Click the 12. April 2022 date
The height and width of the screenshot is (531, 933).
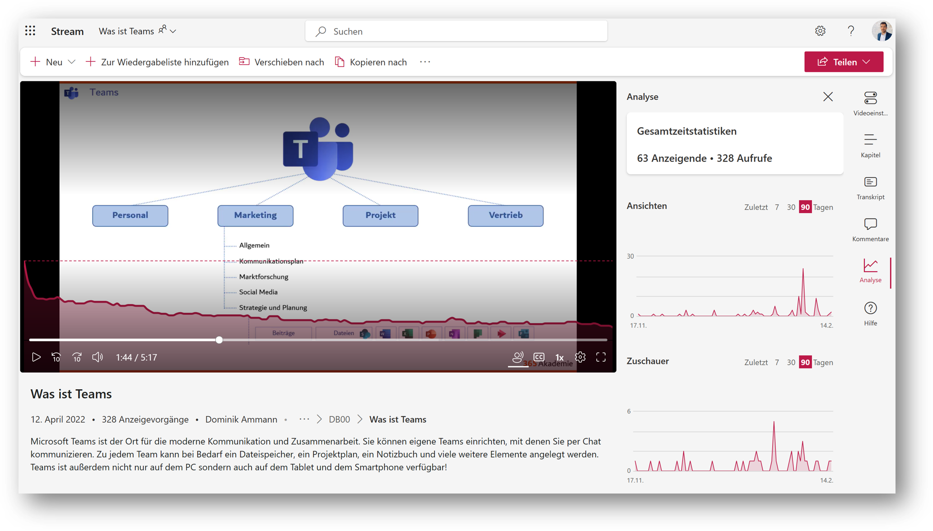pyautogui.click(x=58, y=419)
